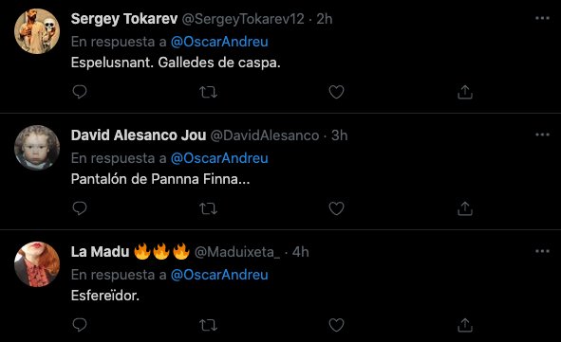Image resolution: width=561 pixels, height=342 pixels.
Task: View Sergey Tokarev's profile picture
Action: point(37,31)
